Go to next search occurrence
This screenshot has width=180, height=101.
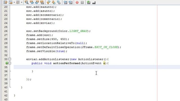[x=37, y=2]
